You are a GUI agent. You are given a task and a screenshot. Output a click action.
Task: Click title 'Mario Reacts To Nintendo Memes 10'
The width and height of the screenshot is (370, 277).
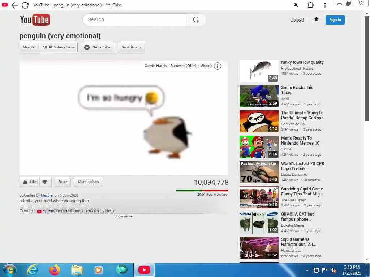coord(300,141)
